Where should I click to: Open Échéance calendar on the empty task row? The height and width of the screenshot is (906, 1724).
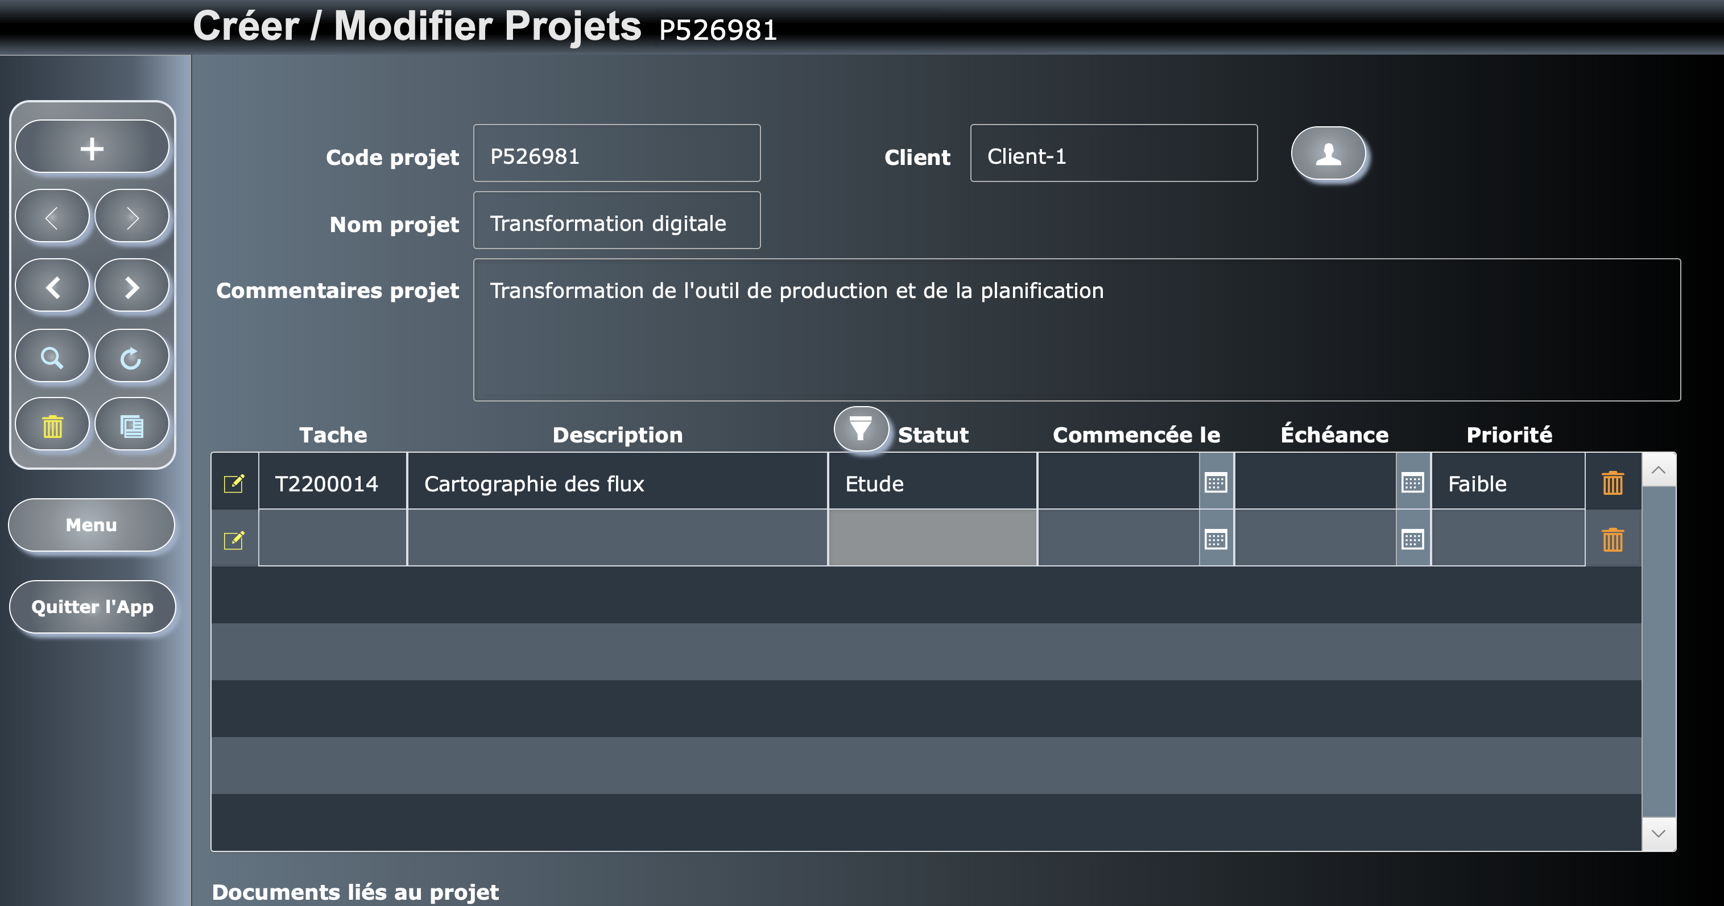[x=1413, y=539]
